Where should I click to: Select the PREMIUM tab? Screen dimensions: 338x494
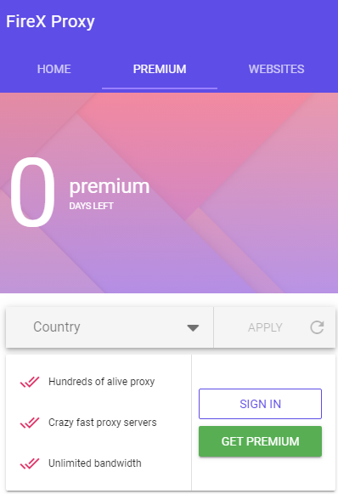[x=160, y=69]
